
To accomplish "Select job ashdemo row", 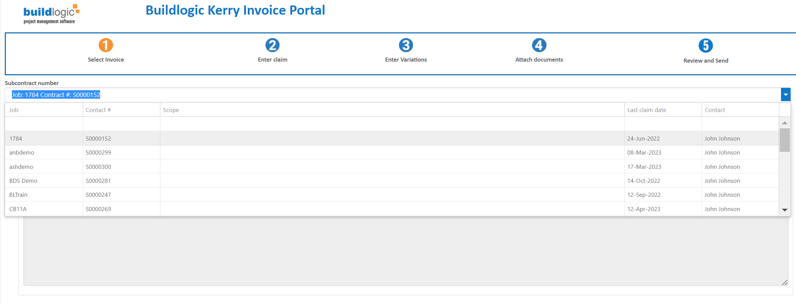I will click(392, 167).
